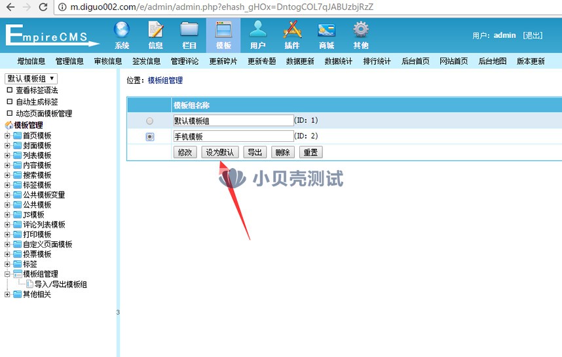
Task: Collapse the 模板组管理 tree node
Action: point(7,274)
